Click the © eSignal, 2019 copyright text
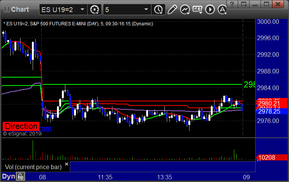Viewport: 289px width, 182px height. [22, 134]
